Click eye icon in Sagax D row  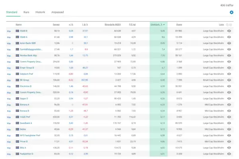229,98
